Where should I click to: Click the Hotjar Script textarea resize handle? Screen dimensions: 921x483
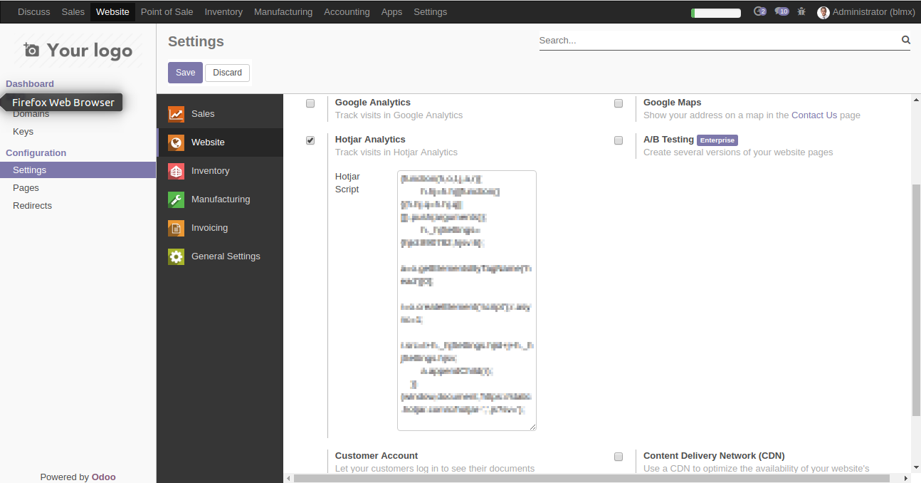point(532,426)
